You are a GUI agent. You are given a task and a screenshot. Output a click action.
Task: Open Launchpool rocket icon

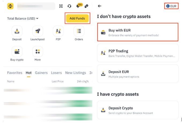click(x=38, y=31)
